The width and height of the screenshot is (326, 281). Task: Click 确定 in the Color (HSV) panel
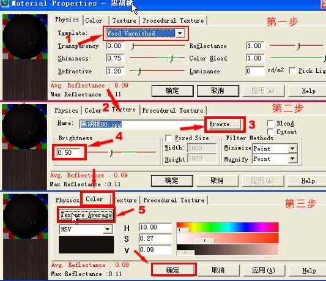[173, 270]
